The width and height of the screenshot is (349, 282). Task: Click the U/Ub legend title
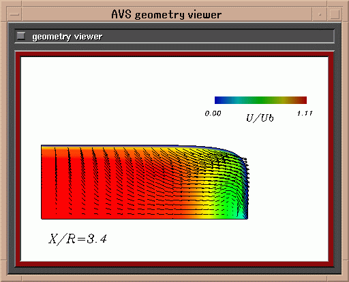tap(260, 118)
